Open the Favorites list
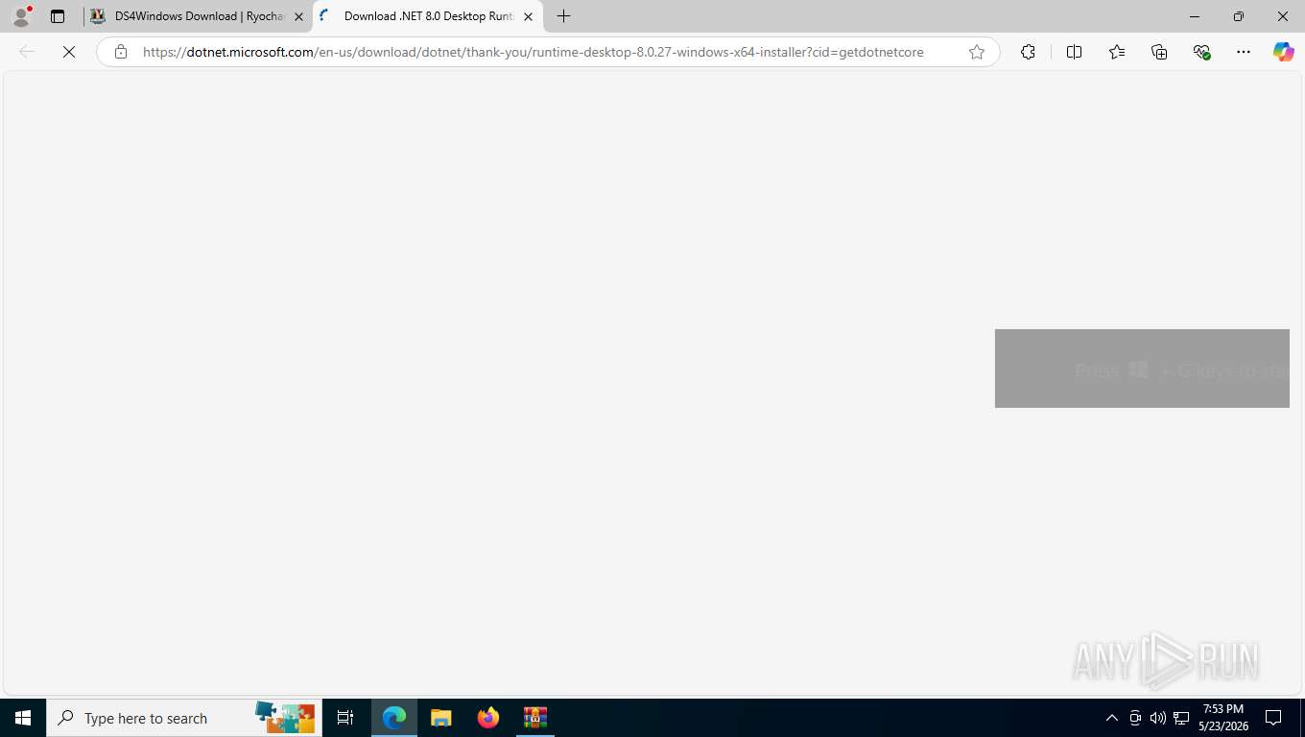Viewport: 1305px width, 737px height. pos(1117,52)
